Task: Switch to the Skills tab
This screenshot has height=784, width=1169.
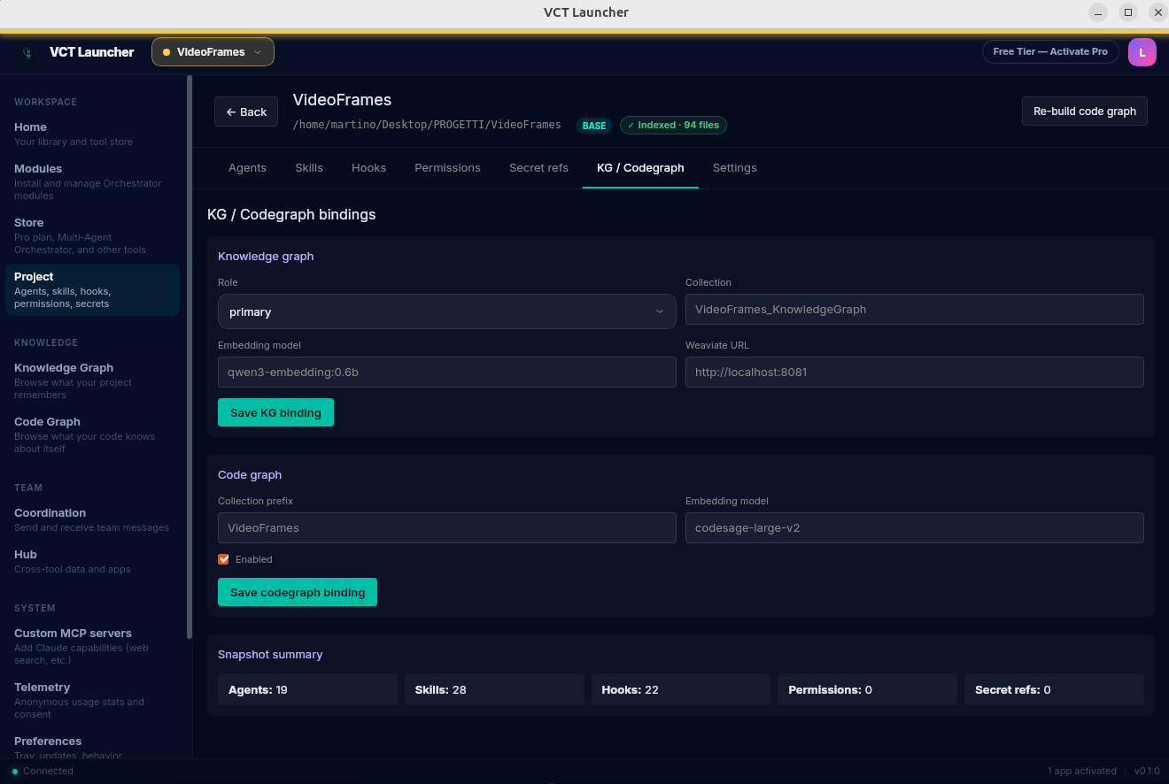Action: pyautogui.click(x=309, y=168)
